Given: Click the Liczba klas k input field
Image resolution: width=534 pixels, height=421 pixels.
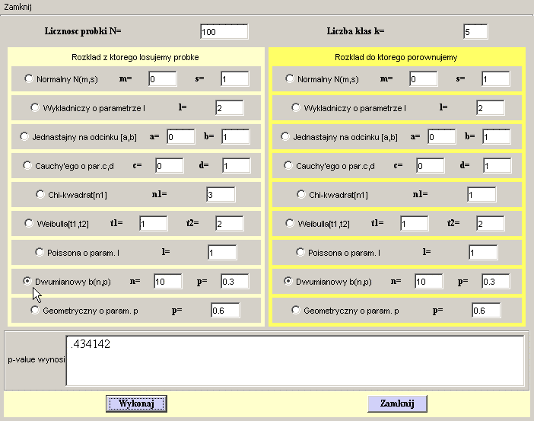Looking at the screenshot, I should pos(475,32).
